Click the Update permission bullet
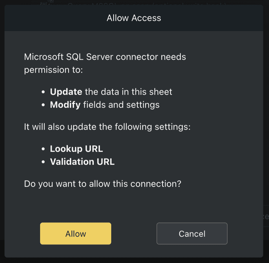The image size is (269, 263). (111, 92)
